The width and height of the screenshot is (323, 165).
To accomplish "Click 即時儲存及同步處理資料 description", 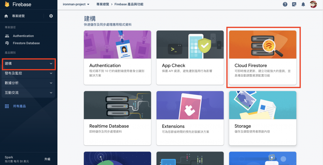I will [105, 131].
